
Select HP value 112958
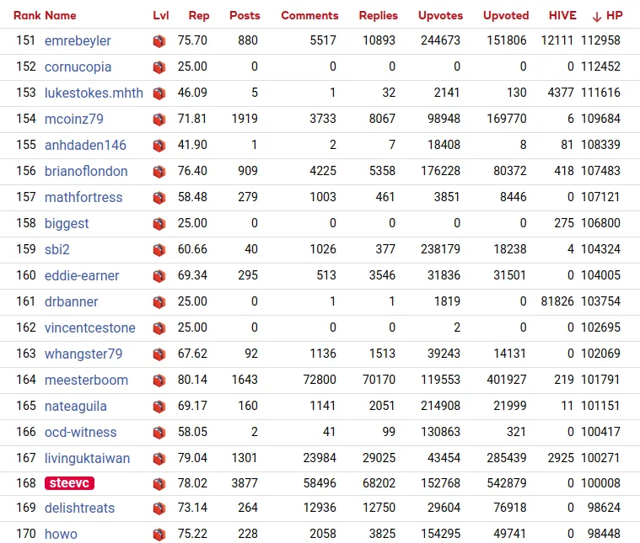pos(600,40)
